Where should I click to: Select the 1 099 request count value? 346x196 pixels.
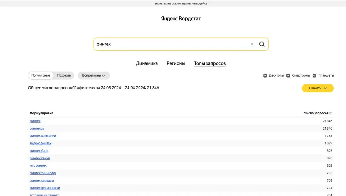(328, 143)
